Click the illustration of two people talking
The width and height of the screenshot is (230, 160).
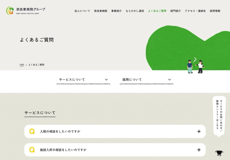[x=196, y=66]
